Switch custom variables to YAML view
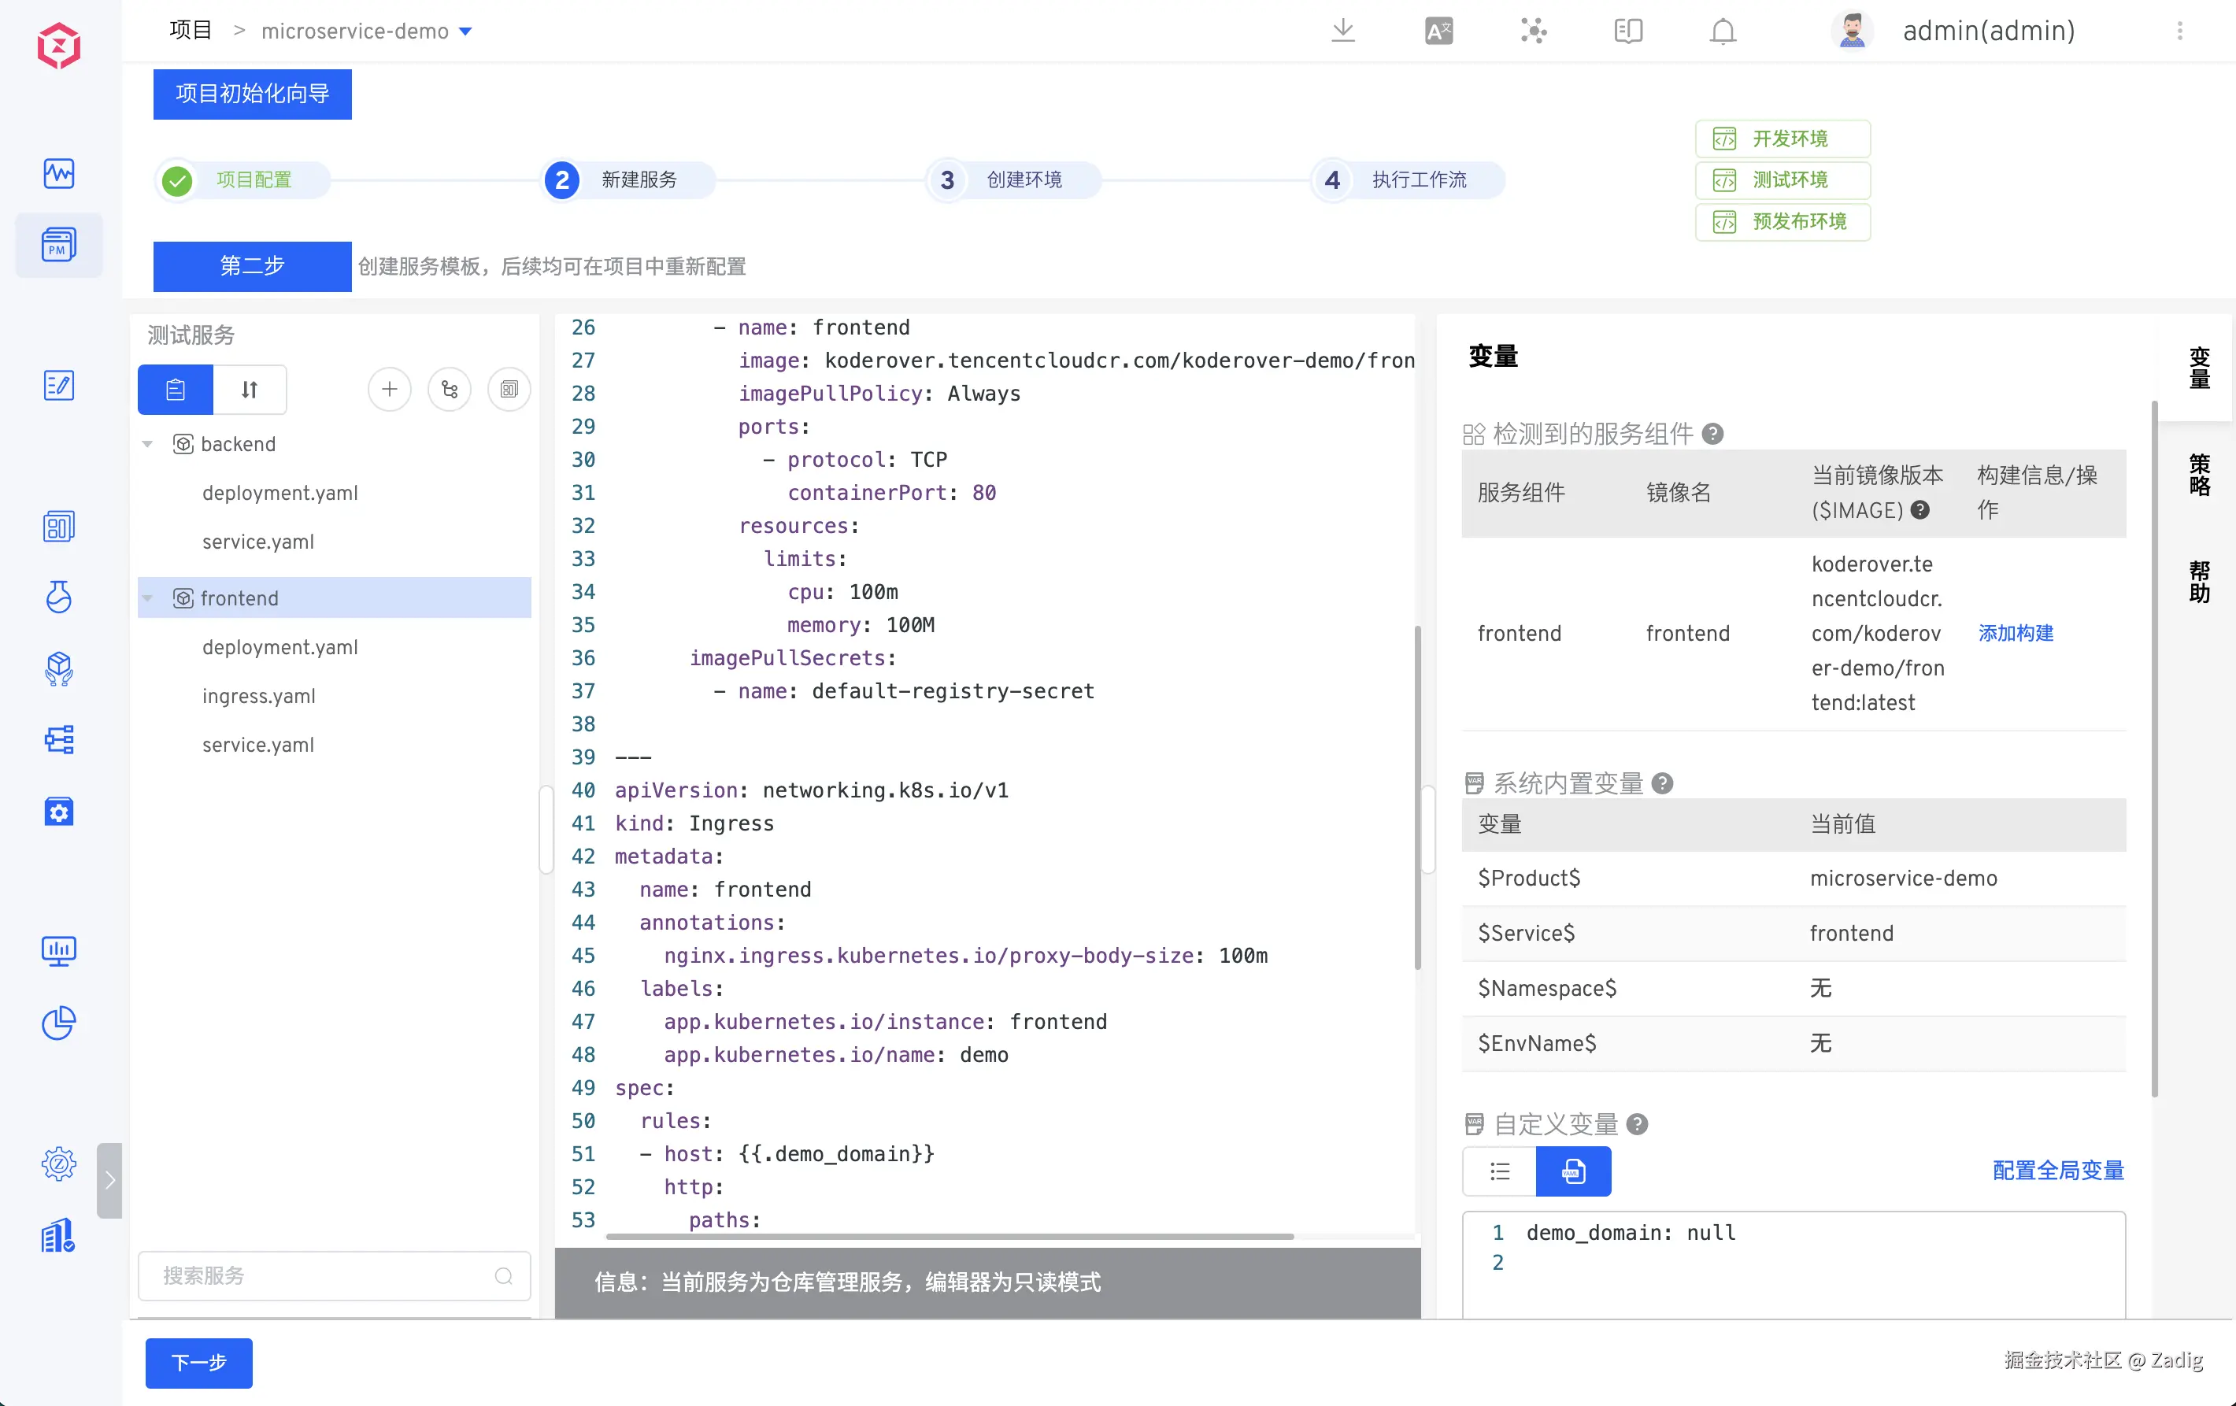This screenshot has width=2236, height=1406. [x=1573, y=1171]
